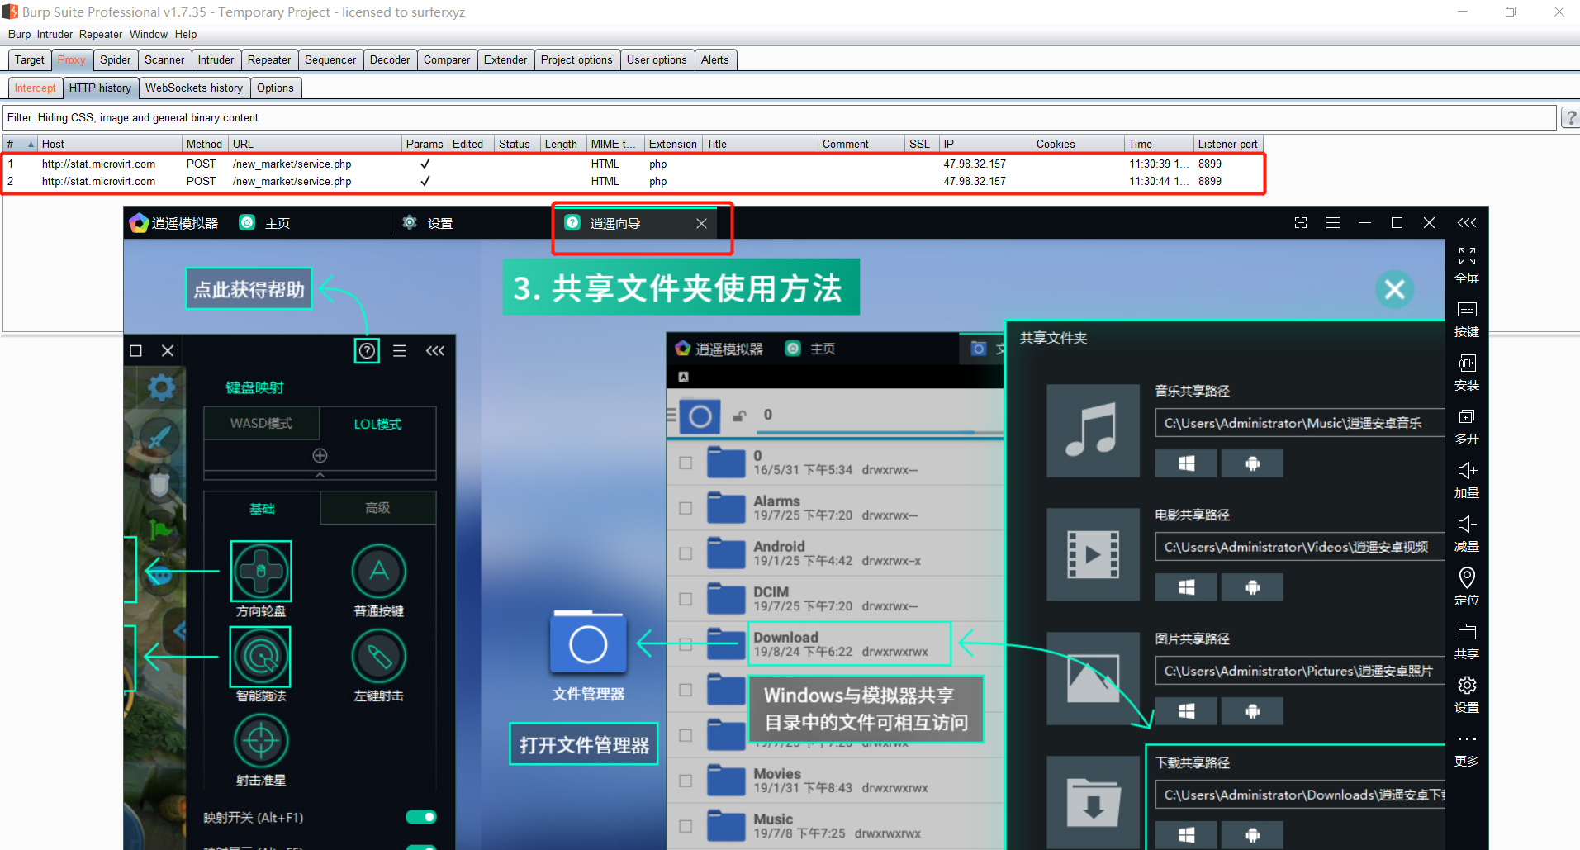Switch to the HTTP history tab
This screenshot has width=1580, height=850.
100,88
